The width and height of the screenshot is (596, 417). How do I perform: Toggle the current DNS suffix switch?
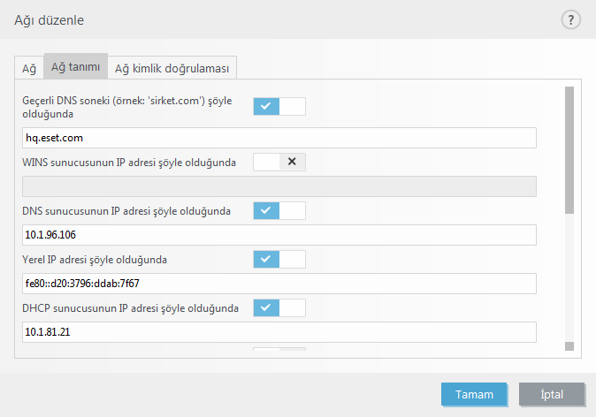point(279,107)
